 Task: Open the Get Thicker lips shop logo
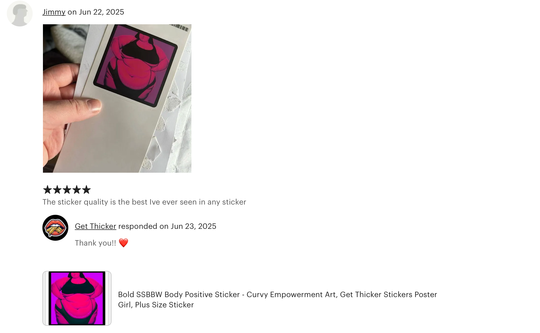(55, 228)
